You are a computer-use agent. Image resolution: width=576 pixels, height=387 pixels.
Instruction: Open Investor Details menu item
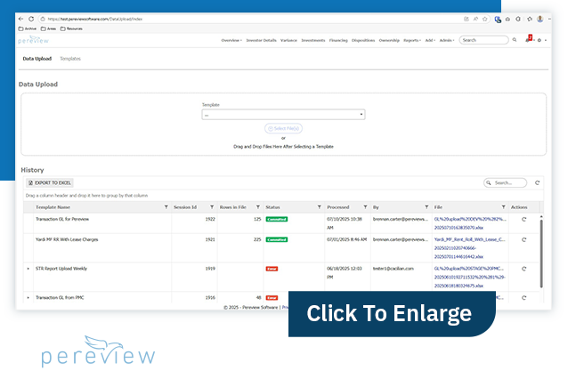(x=261, y=40)
